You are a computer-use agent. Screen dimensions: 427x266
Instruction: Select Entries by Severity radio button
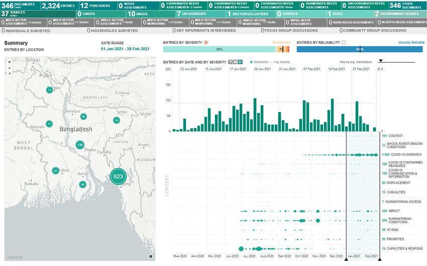[206, 43]
